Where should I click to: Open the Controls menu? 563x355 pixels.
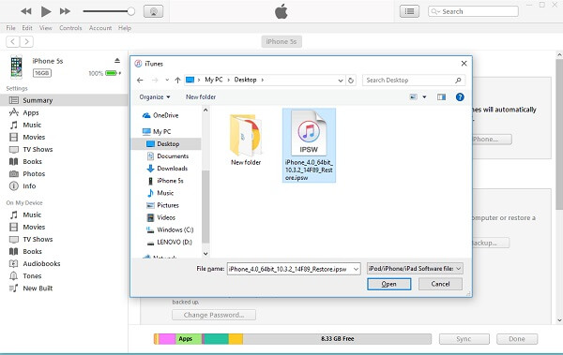[70, 28]
